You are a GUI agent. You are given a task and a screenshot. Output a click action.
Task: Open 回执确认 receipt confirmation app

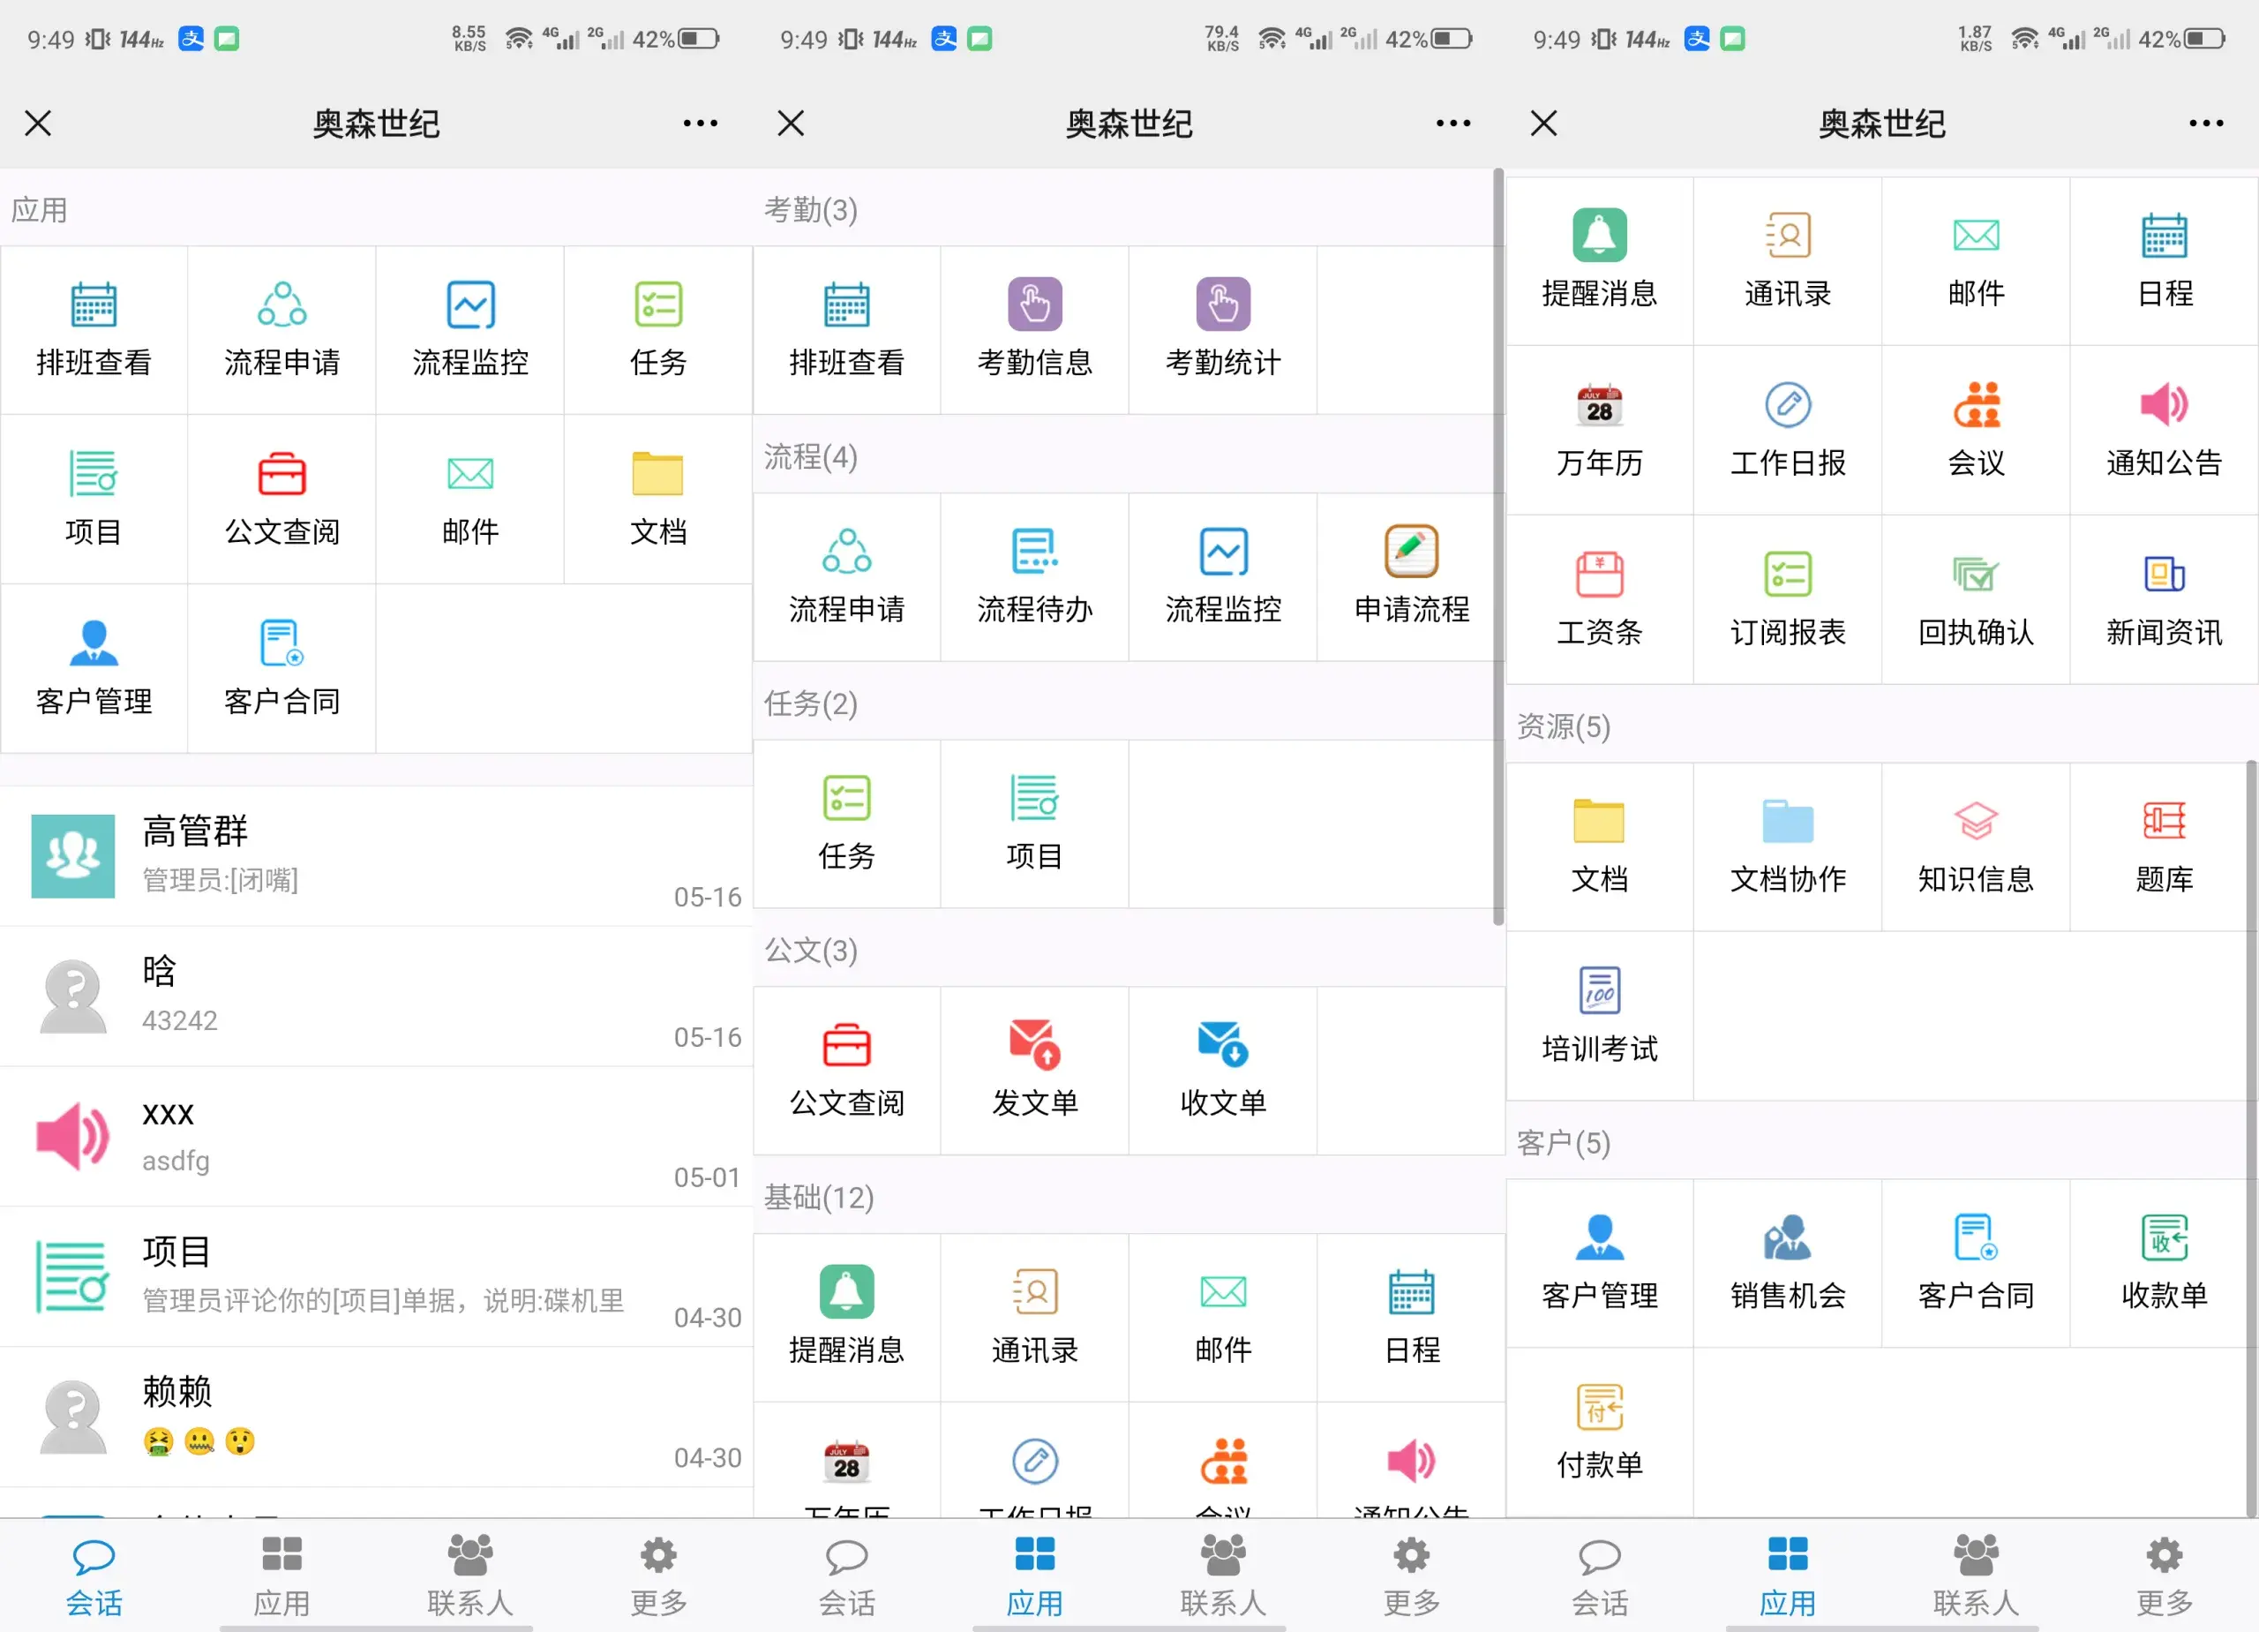coord(1976,600)
